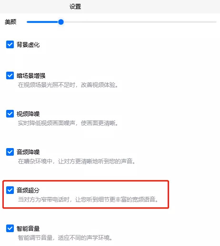Click the unfilled gray part of 美颜 slider
Viewport: 220px width, 246px height.
[140, 22]
